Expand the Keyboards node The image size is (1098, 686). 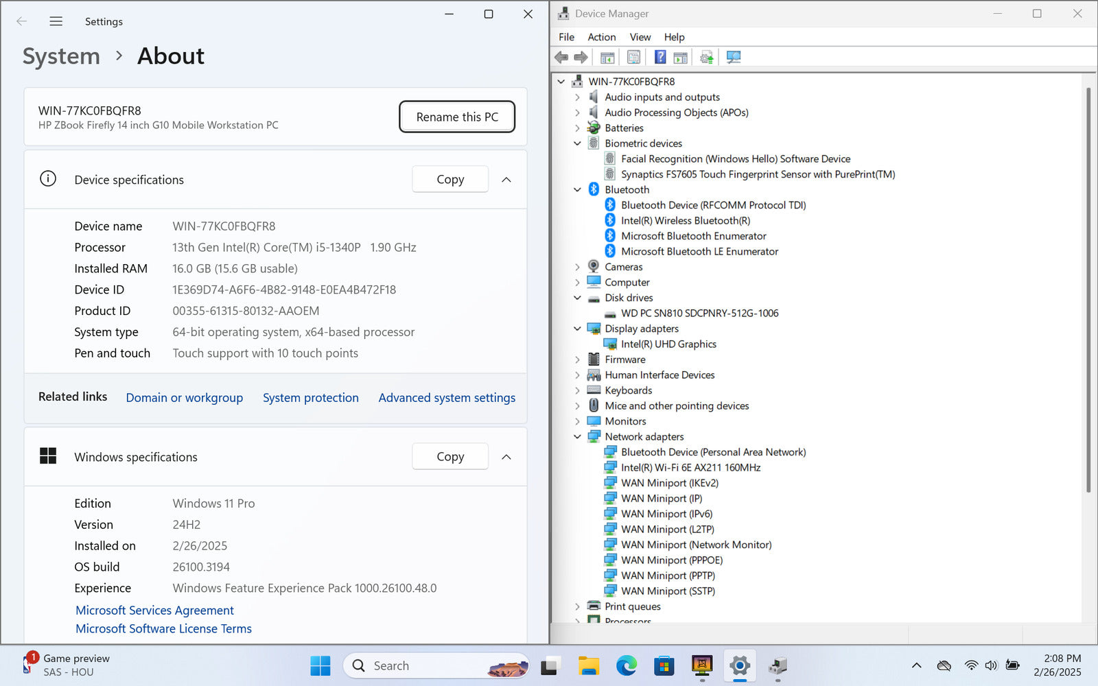[577, 390]
